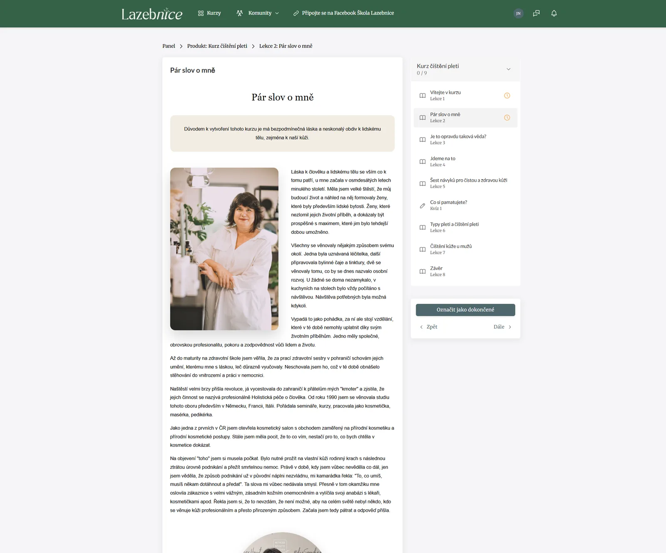Click clock status icon on Lekce 2
This screenshot has height=553, width=666.
tap(507, 118)
